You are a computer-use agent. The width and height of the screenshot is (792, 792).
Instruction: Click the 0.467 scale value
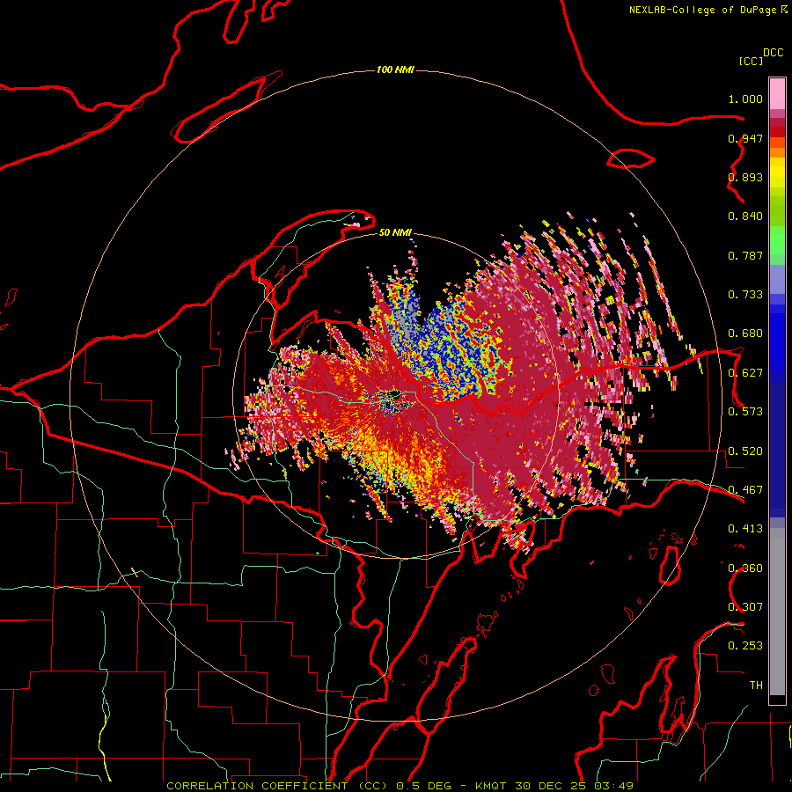745,490
